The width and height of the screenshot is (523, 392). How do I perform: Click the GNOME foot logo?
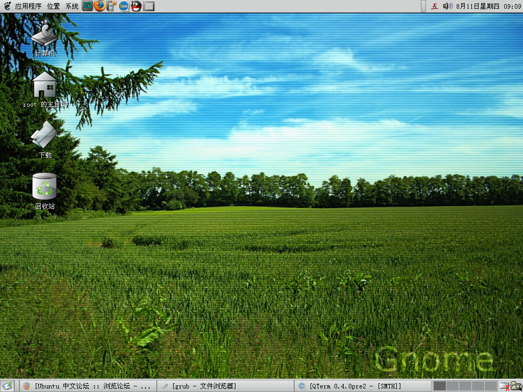pyautogui.click(x=7, y=6)
